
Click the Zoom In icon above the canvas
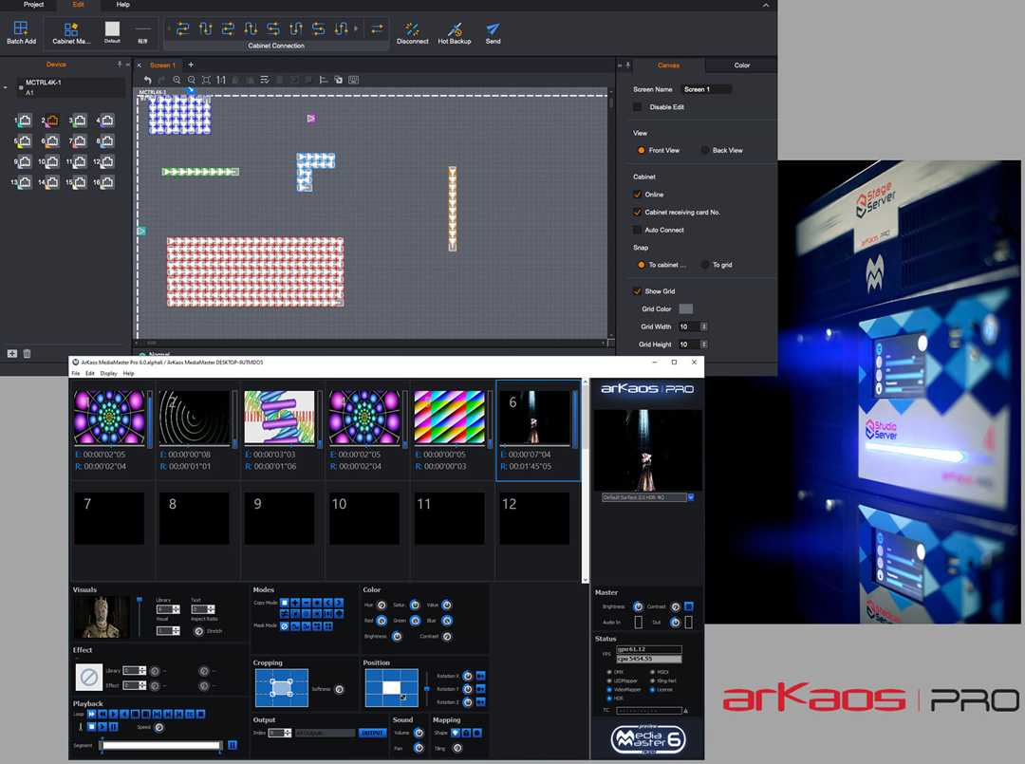click(x=177, y=80)
